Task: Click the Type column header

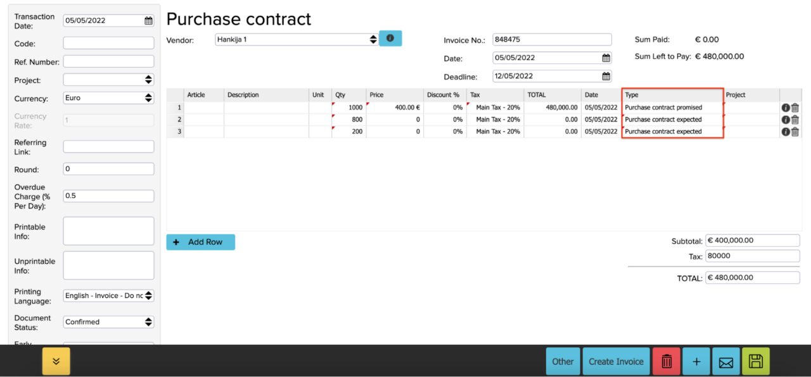Action: click(673, 95)
